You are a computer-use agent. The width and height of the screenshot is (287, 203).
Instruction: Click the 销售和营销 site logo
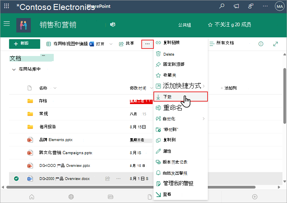click(24, 25)
